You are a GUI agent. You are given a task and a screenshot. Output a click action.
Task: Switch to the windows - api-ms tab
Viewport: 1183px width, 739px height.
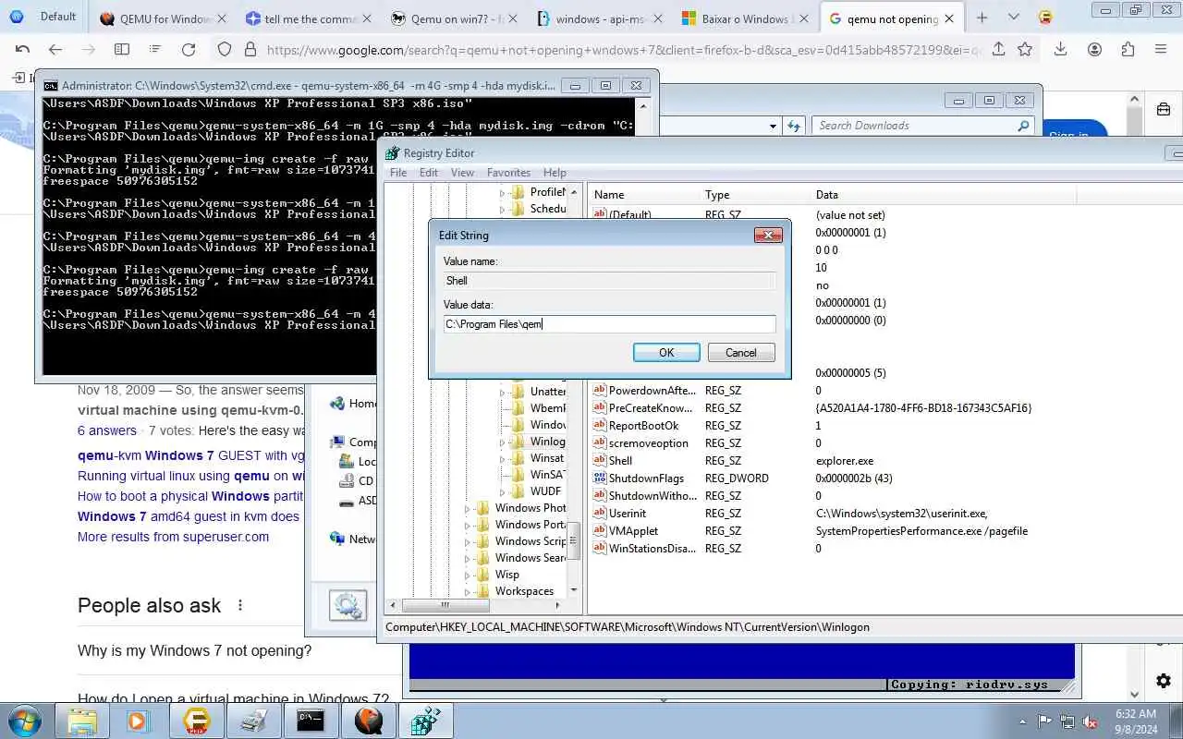pos(599,18)
